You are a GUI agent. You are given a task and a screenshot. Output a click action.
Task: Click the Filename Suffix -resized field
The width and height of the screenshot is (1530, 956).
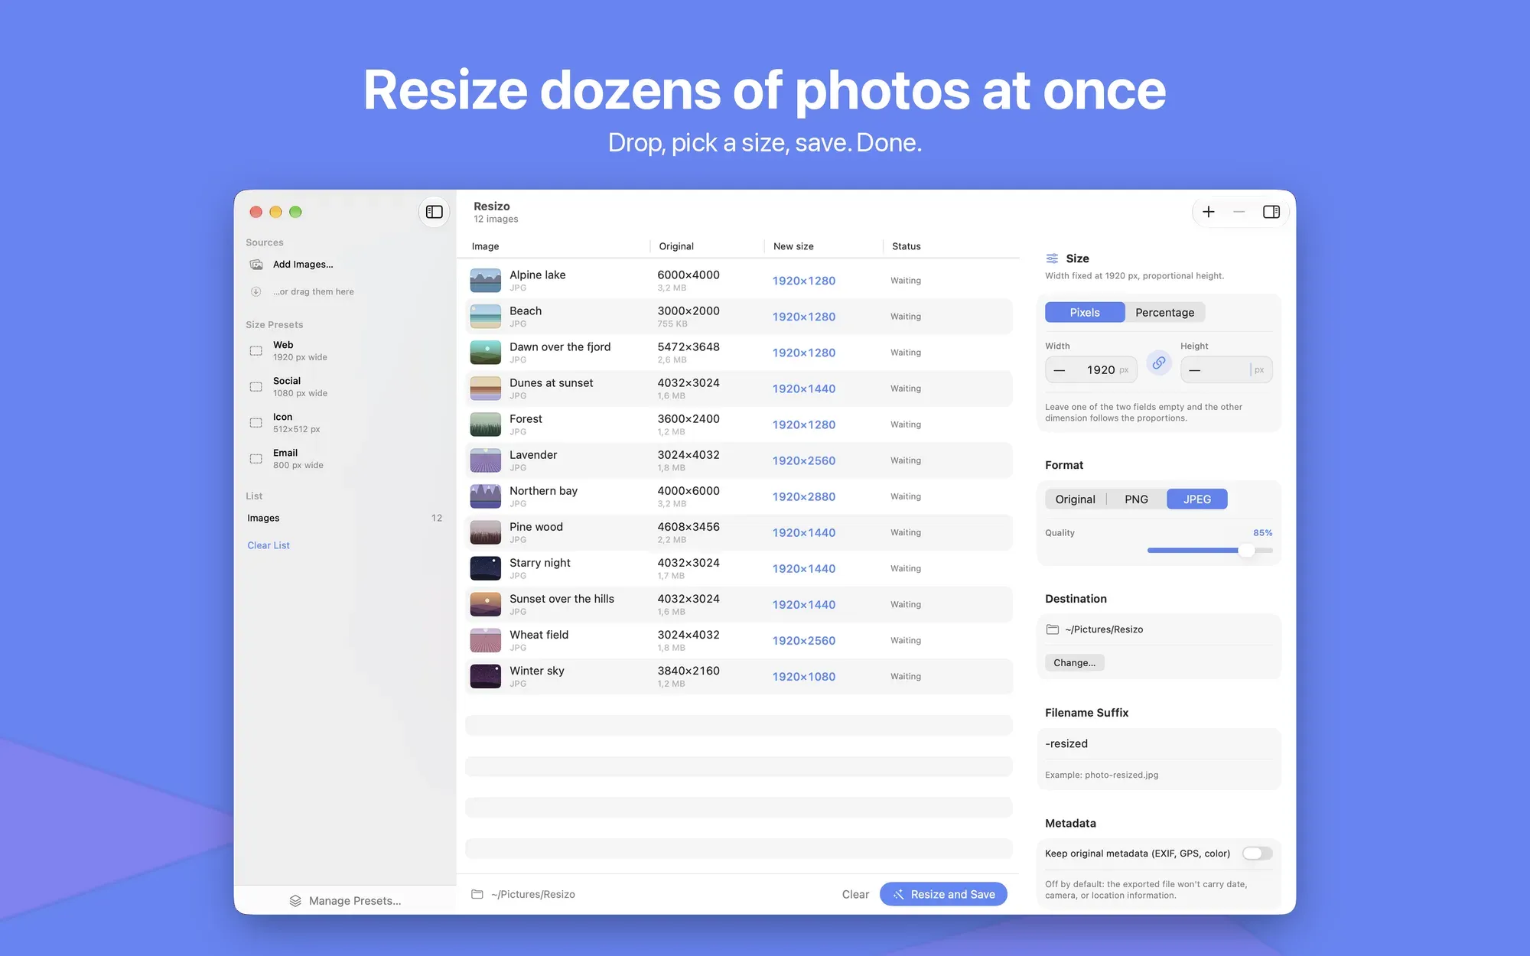(1158, 743)
